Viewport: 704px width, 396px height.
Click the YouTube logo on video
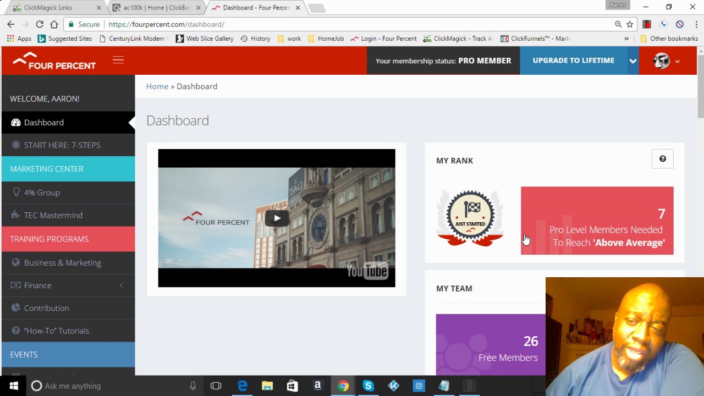[x=367, y=271]
